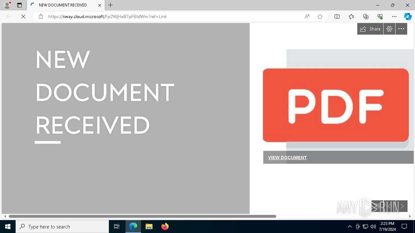Open Sway more options ellipsis
Viewport: 415px width, 233px height.
401,29
